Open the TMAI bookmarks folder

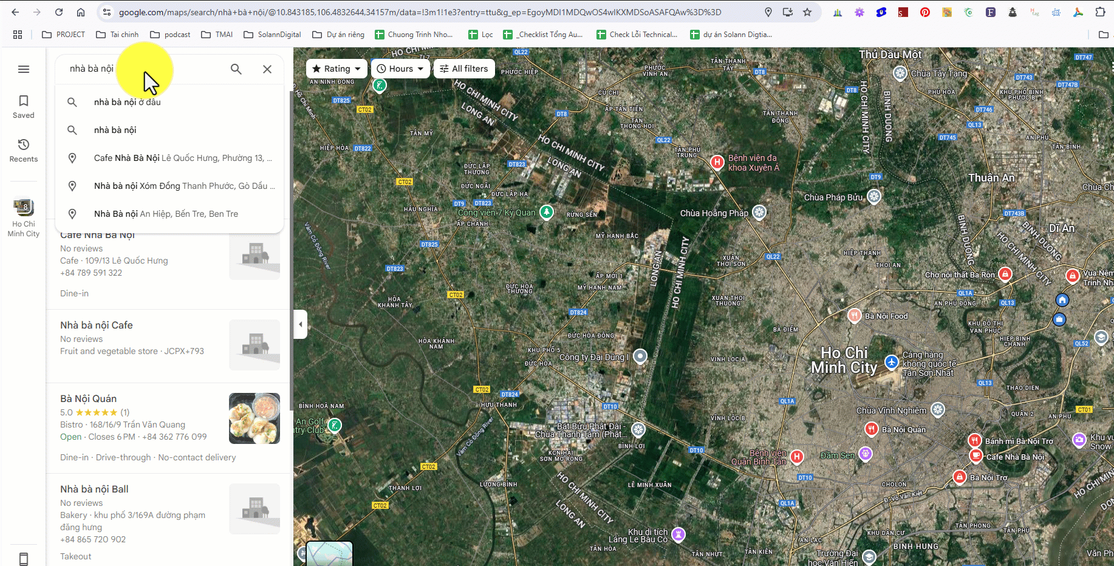[x=217, y=35]
